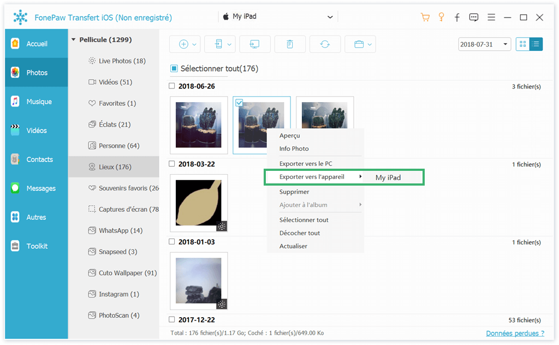Open the Toolkit section in sidebar
The image size is (559, 345).
tap(37, 246)
